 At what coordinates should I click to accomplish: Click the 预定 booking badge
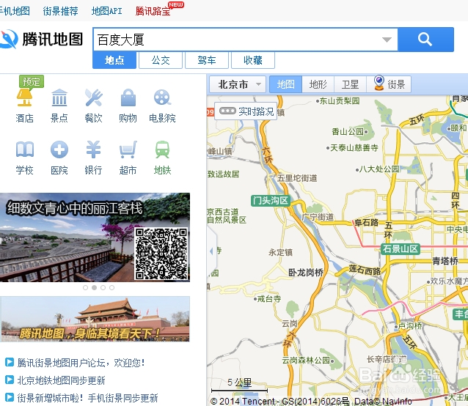(32, 81)
